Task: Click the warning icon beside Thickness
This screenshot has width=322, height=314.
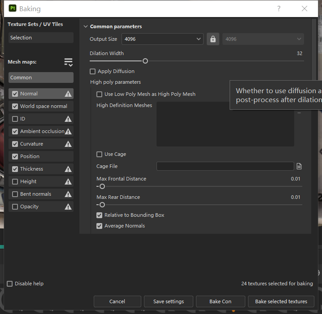Action: coord(68,169)
